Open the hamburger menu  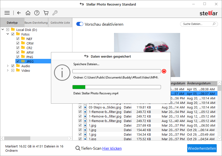coord(7,13)
